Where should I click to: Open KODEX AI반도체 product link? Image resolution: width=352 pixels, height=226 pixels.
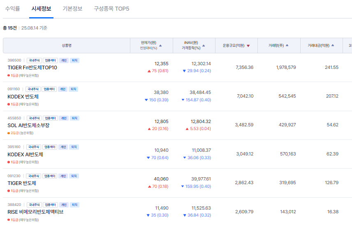(x=25, y=154)
